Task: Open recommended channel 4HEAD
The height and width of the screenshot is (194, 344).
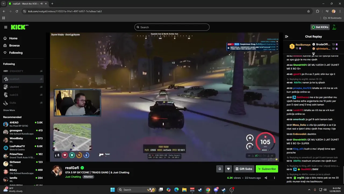Action: click(x=23, y=124)
